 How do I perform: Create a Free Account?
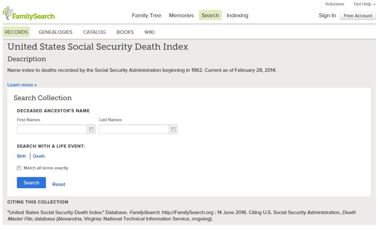pos(358,16)
